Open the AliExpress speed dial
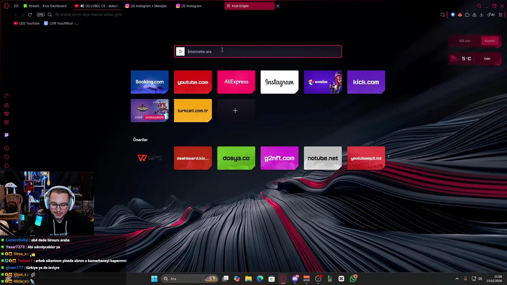The image size is (507, 285). (x=236, y=82)
